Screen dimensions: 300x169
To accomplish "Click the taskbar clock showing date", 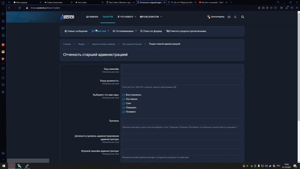I will click(286, 166).
